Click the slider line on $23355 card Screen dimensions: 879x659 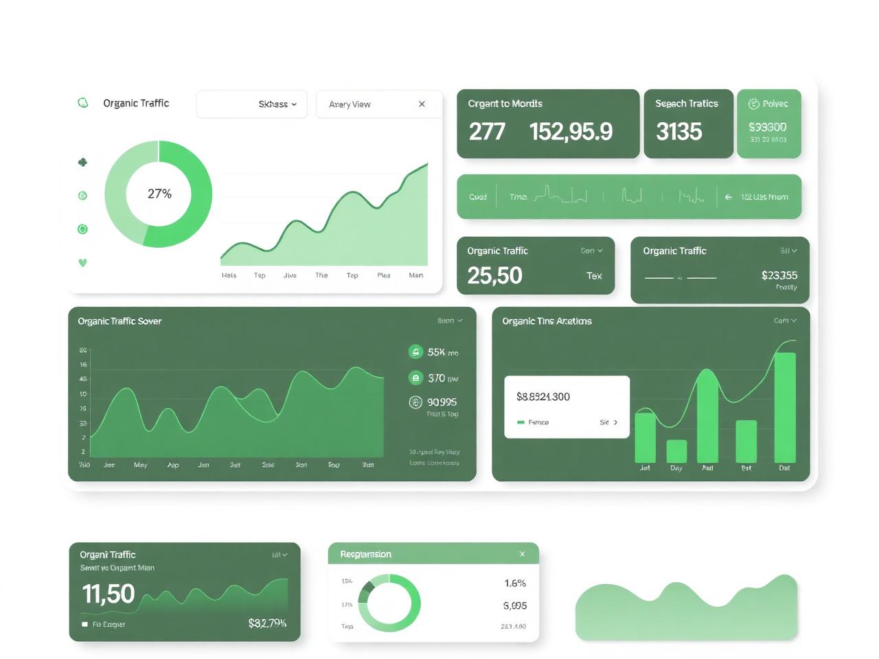pos(681,278)
